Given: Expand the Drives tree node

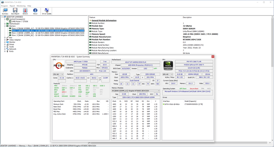Looking at the screenshot, I should coord(5,45).
